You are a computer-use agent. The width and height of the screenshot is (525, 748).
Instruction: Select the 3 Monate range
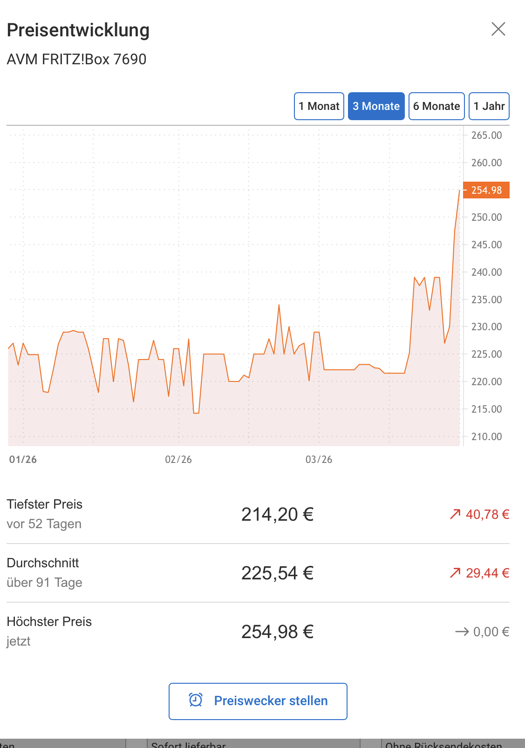(376, 106)
